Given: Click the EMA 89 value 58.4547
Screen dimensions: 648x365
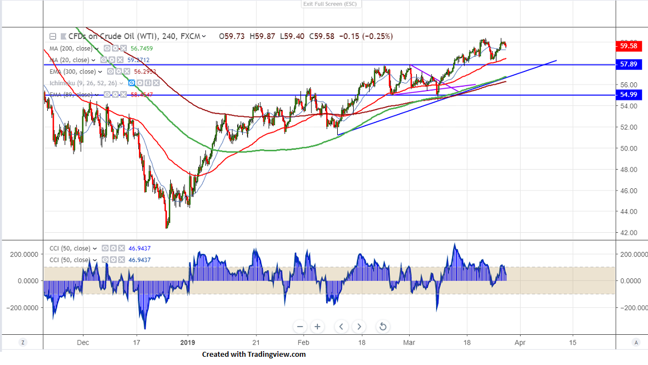Looking at the screenshot, I should pyautogui.click(x=142, y=94).
